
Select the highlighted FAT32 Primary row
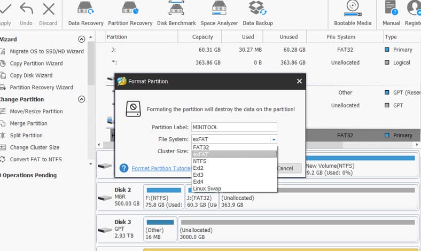click(x=363, y=135)
